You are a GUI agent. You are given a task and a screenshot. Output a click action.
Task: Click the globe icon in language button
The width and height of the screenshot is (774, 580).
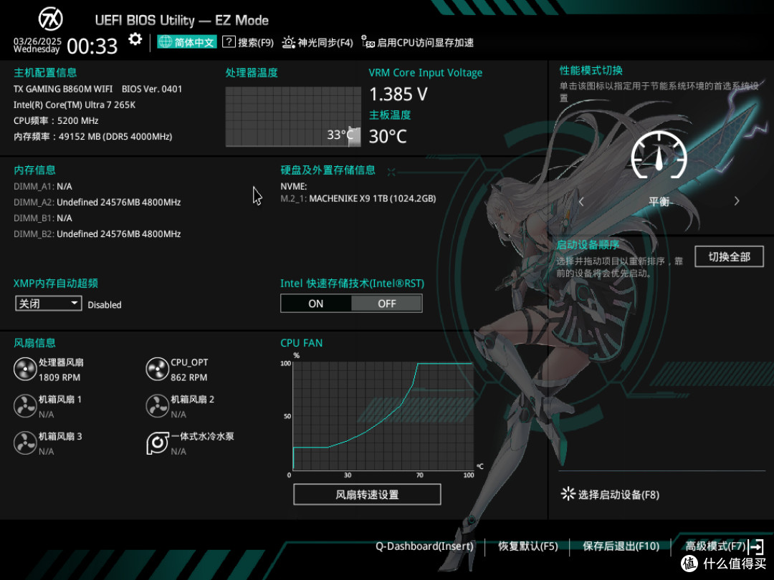[x=166, y=42]
